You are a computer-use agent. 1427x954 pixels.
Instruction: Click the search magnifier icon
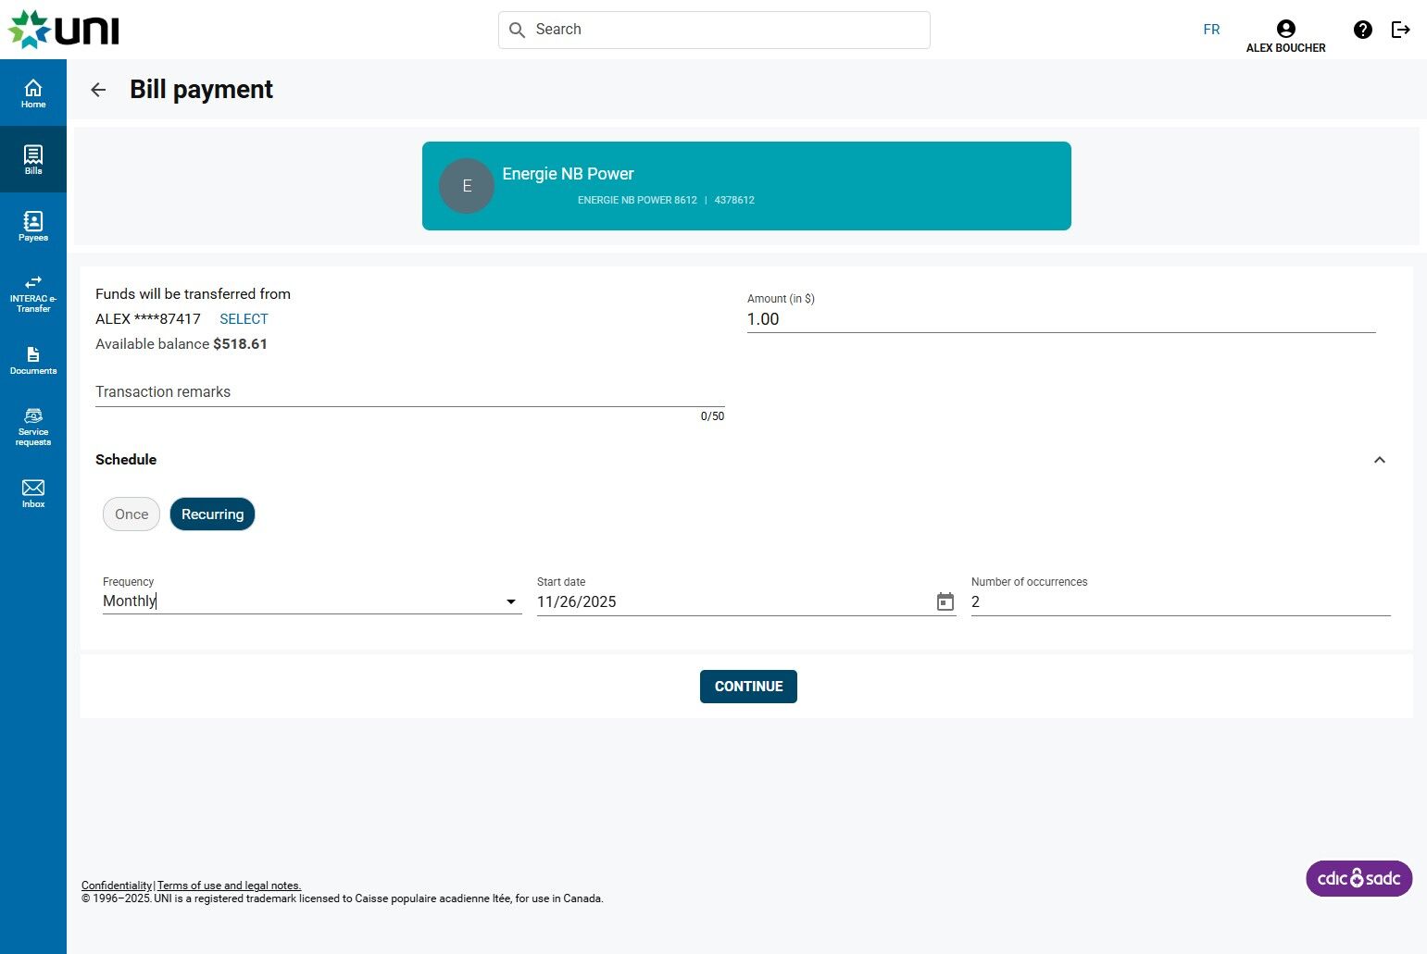(517, 30)
